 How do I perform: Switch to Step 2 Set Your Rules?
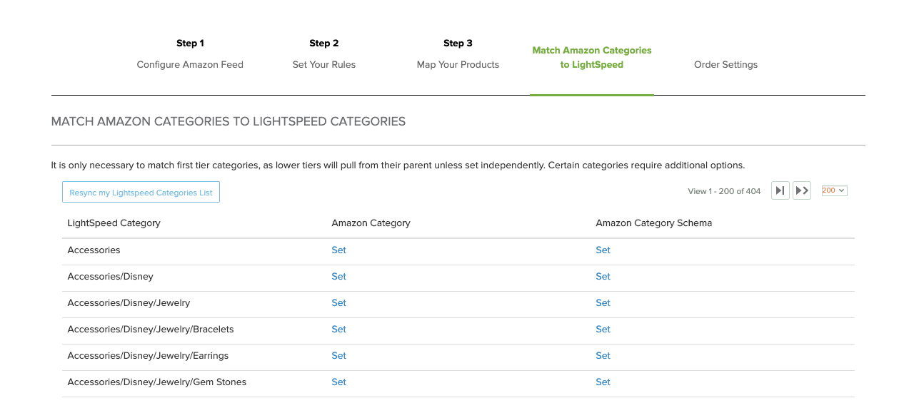[323, 54]
